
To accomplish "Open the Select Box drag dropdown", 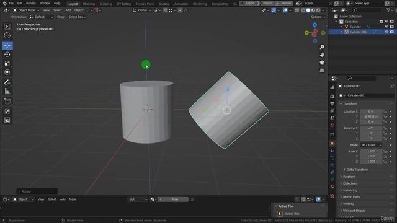I will click(x=77, y=17).
